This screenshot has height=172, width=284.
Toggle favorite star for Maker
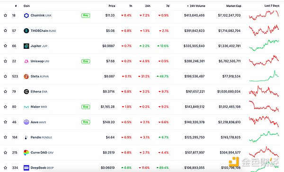(x=5, y=107)
